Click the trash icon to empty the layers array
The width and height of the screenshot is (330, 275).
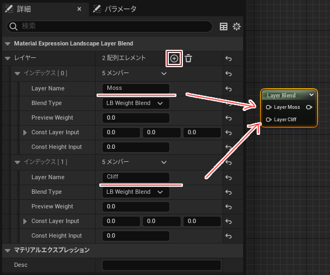188,58
